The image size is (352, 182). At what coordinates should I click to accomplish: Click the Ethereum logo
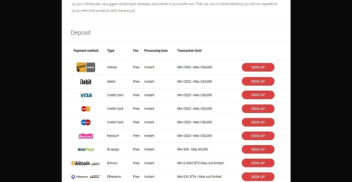pyautogui.click(x=86, y=177)
